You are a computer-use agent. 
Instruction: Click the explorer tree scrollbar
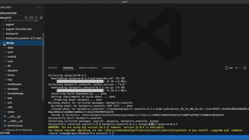[x=43, y=66]
